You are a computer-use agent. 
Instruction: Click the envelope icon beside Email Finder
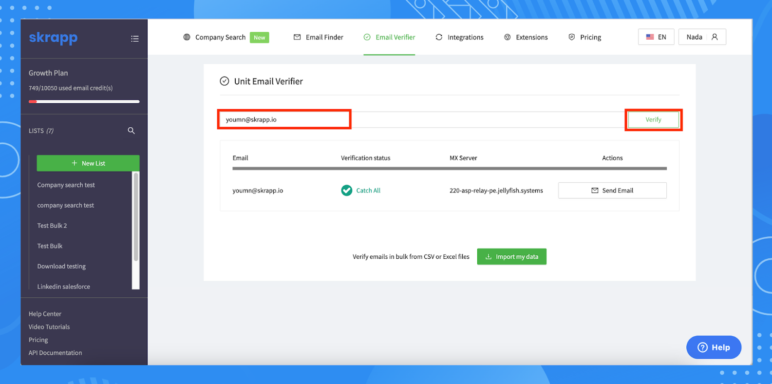297,37
